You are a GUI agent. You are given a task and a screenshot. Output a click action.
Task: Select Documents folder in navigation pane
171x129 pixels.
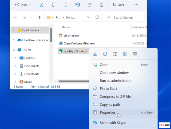(30, 66)
